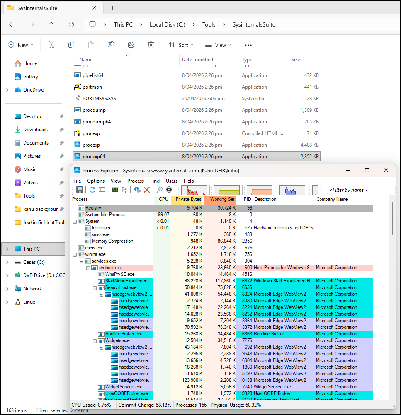Click the blue I/O activity mini graph
The width and height of the screenshot is (401, 415).
click(292, 190)
